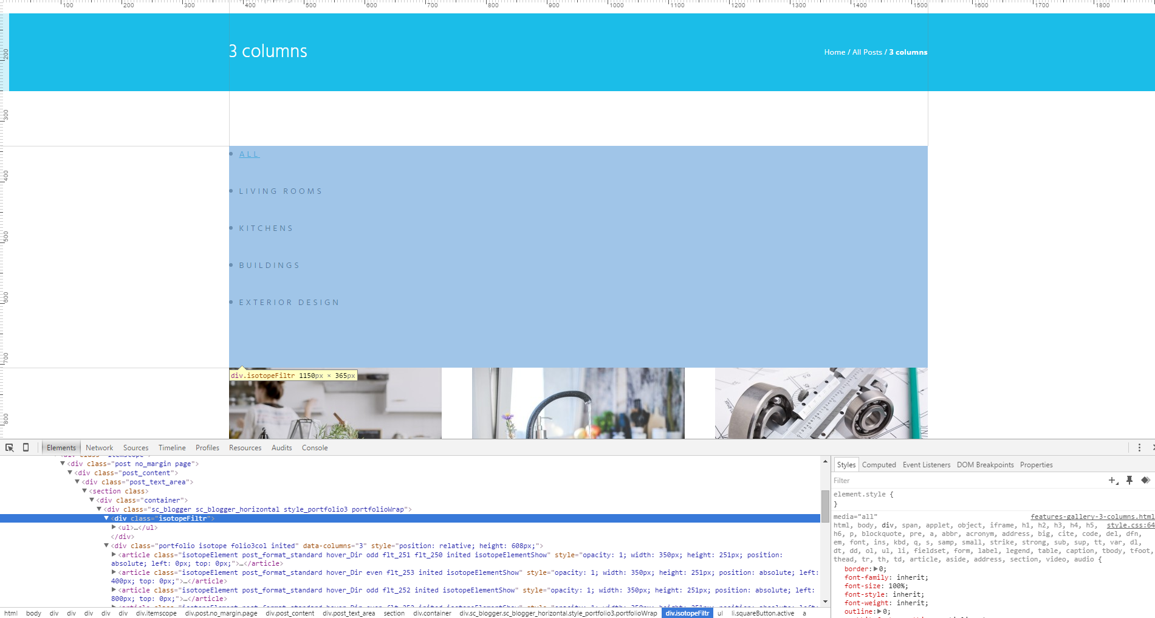Click the bearing and caliper thumbnail image
1155x618 pixels.
click(821, 403)
